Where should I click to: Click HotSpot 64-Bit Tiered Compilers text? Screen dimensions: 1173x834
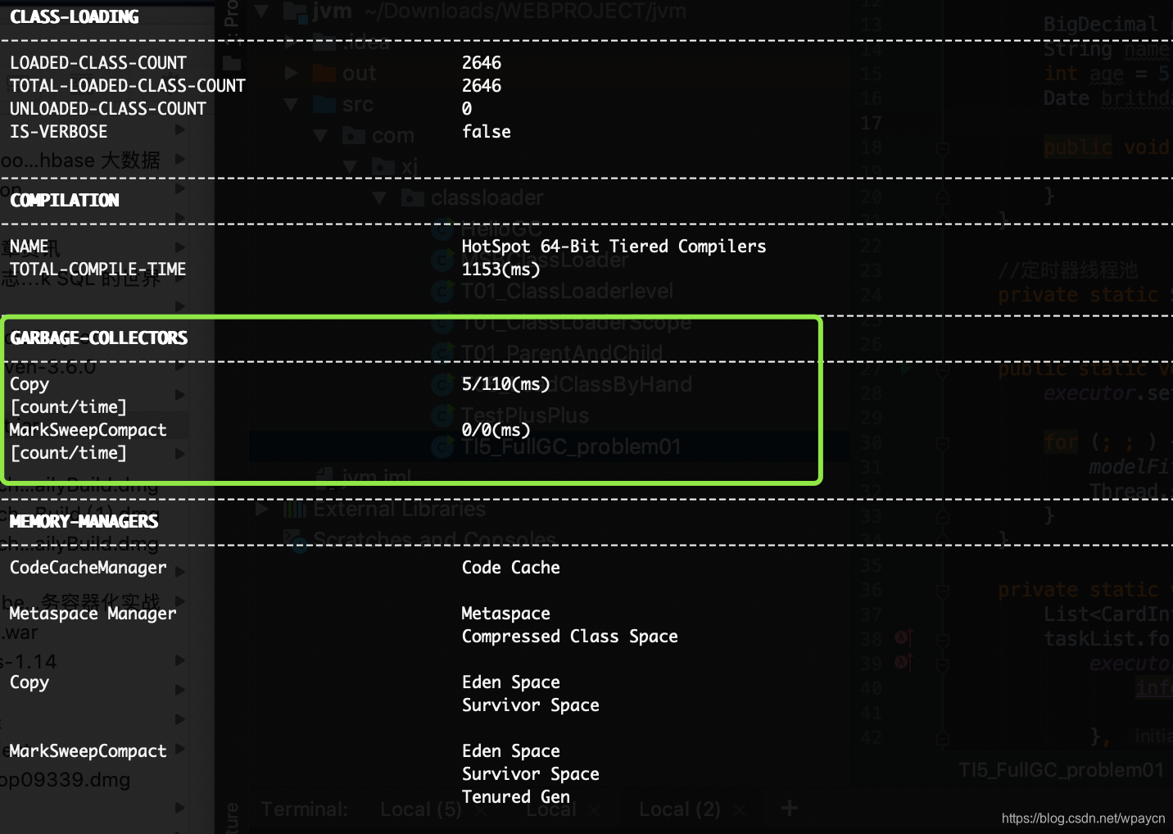tap(614, 246)
